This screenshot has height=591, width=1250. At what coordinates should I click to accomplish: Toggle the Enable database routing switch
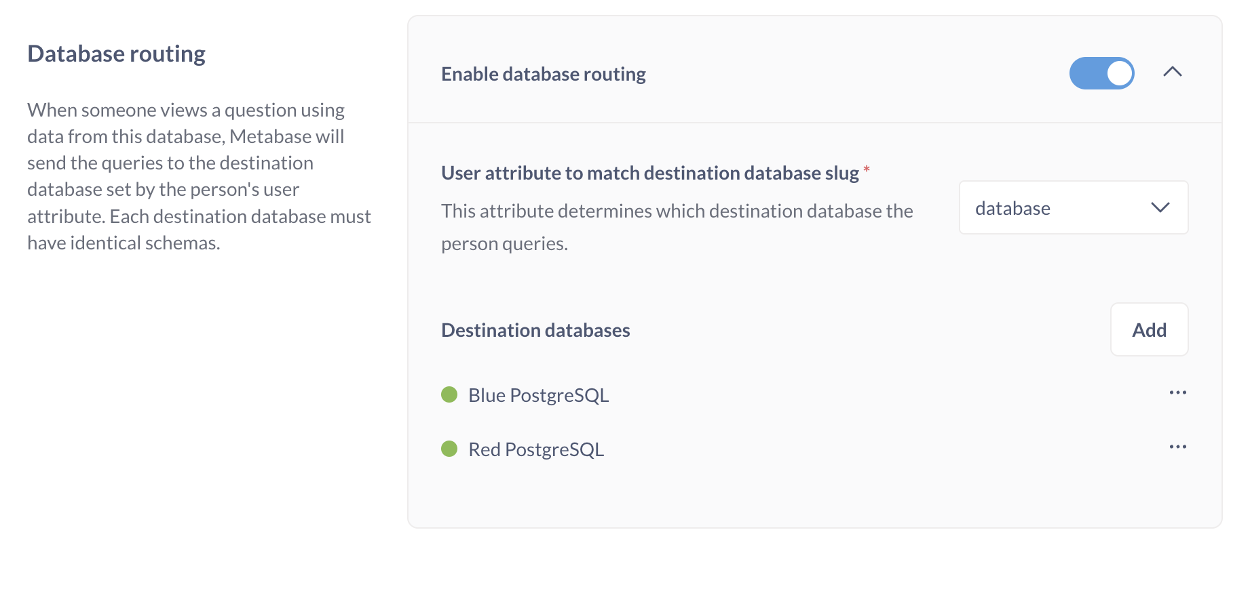tap(1101, 73)
